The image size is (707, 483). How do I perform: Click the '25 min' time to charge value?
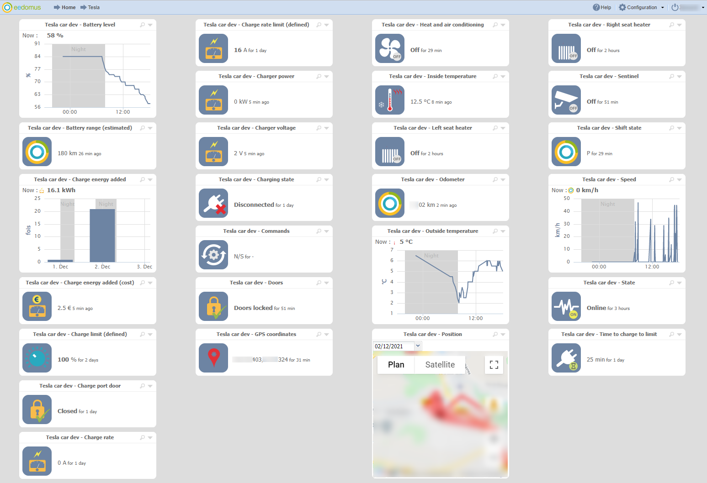[595, 360]
